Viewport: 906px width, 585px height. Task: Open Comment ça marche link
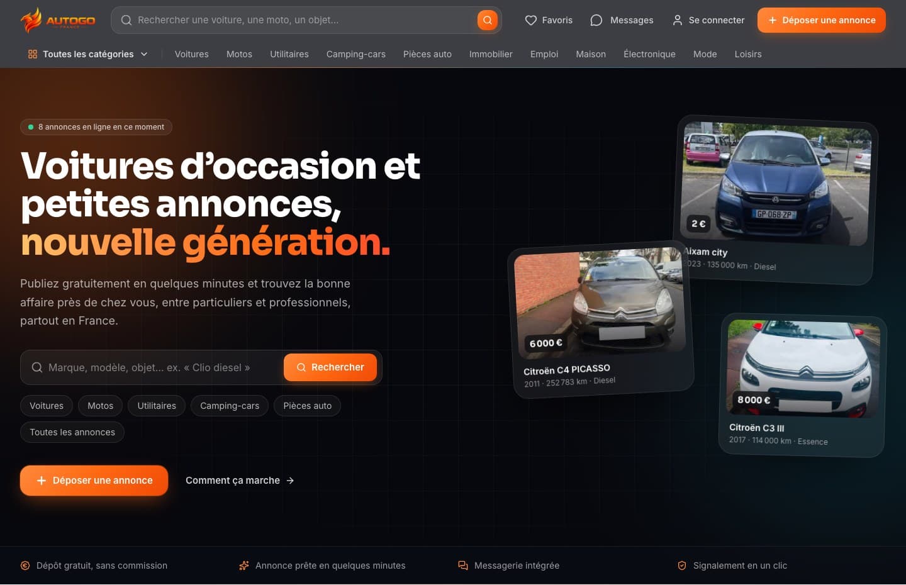240,481
